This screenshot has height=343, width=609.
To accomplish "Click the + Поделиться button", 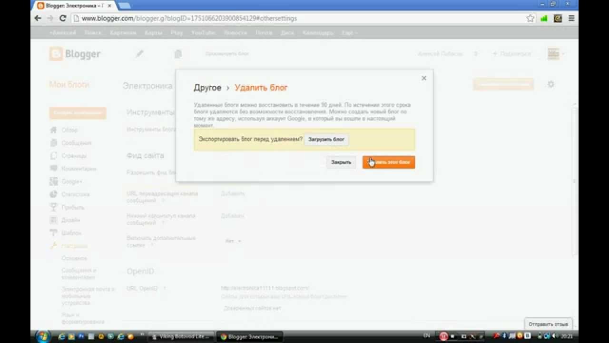I will click(x=512, y=54).
